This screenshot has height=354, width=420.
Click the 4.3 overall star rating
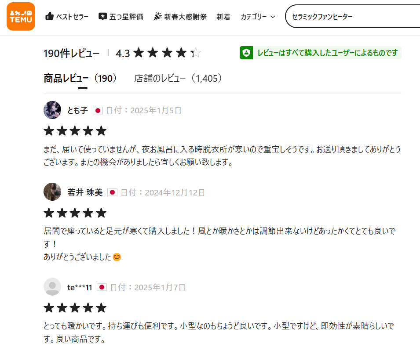(158, 53)
